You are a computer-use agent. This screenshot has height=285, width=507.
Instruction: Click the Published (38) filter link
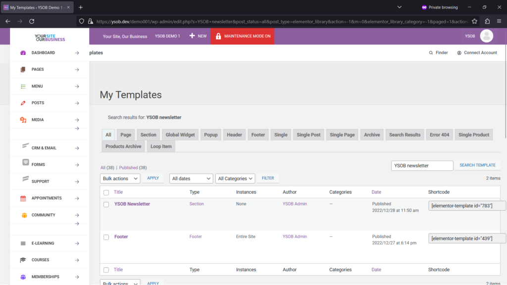(x=133, y=168)
